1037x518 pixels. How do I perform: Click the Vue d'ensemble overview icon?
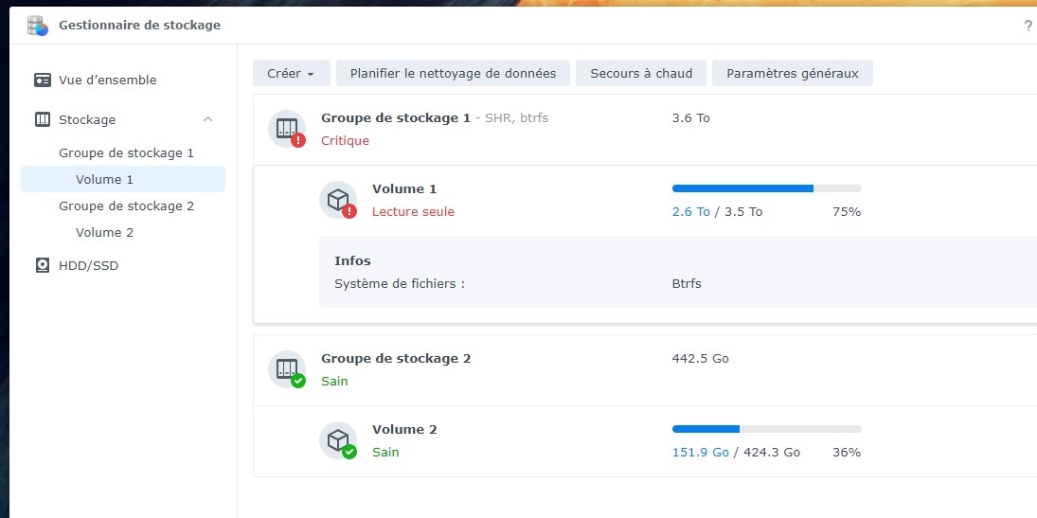(x=42, y=80)
